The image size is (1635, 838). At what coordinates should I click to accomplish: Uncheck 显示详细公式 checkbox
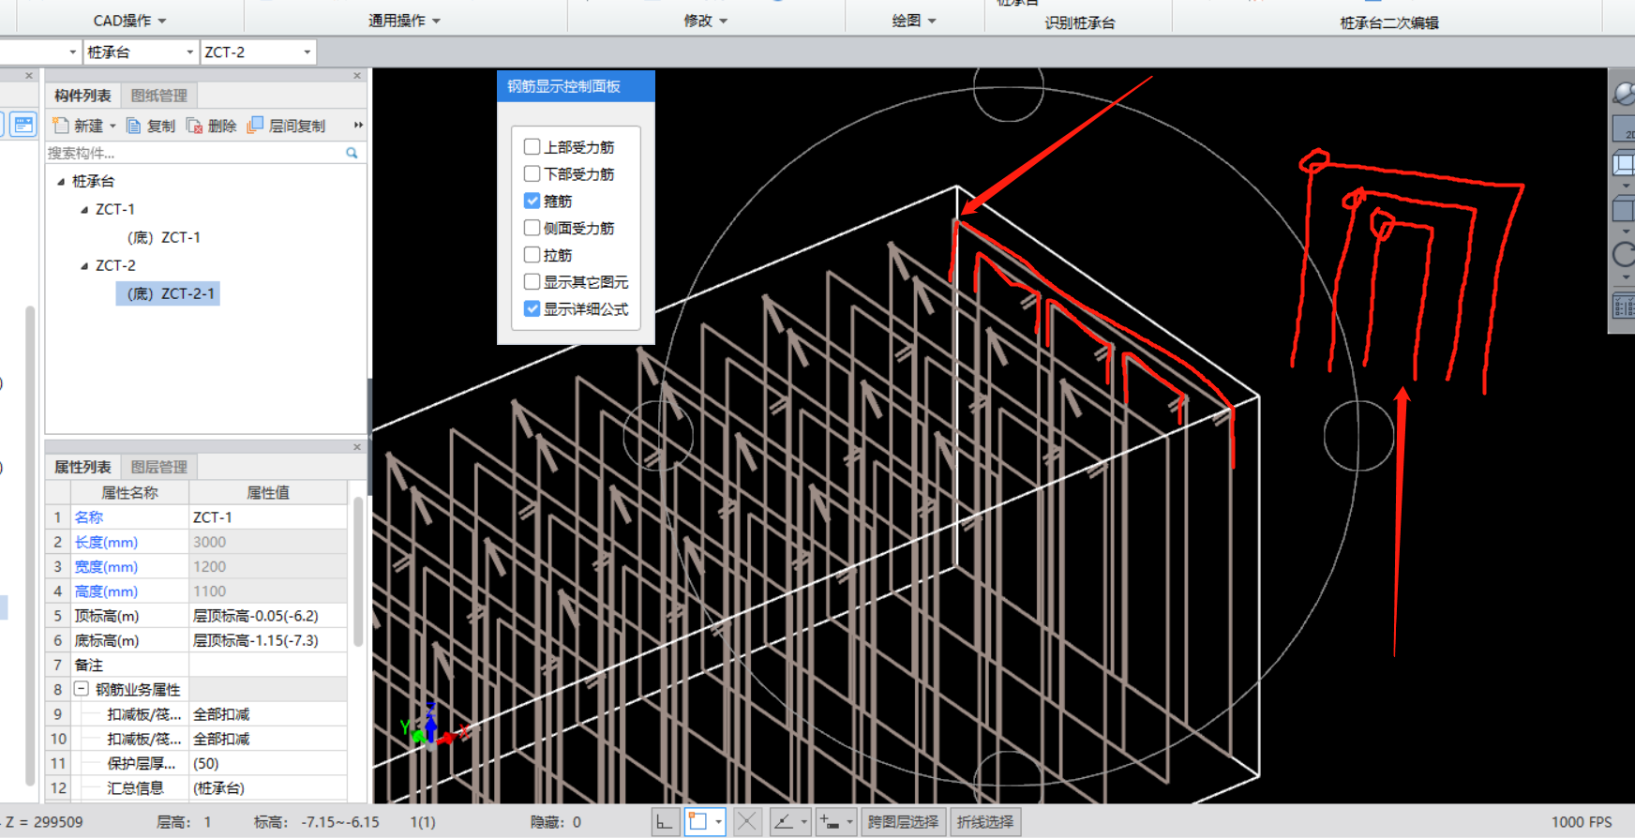pyautogui.click(x=532, y=308)
